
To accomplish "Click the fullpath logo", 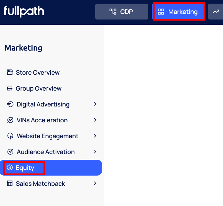I will click(24, 12).
